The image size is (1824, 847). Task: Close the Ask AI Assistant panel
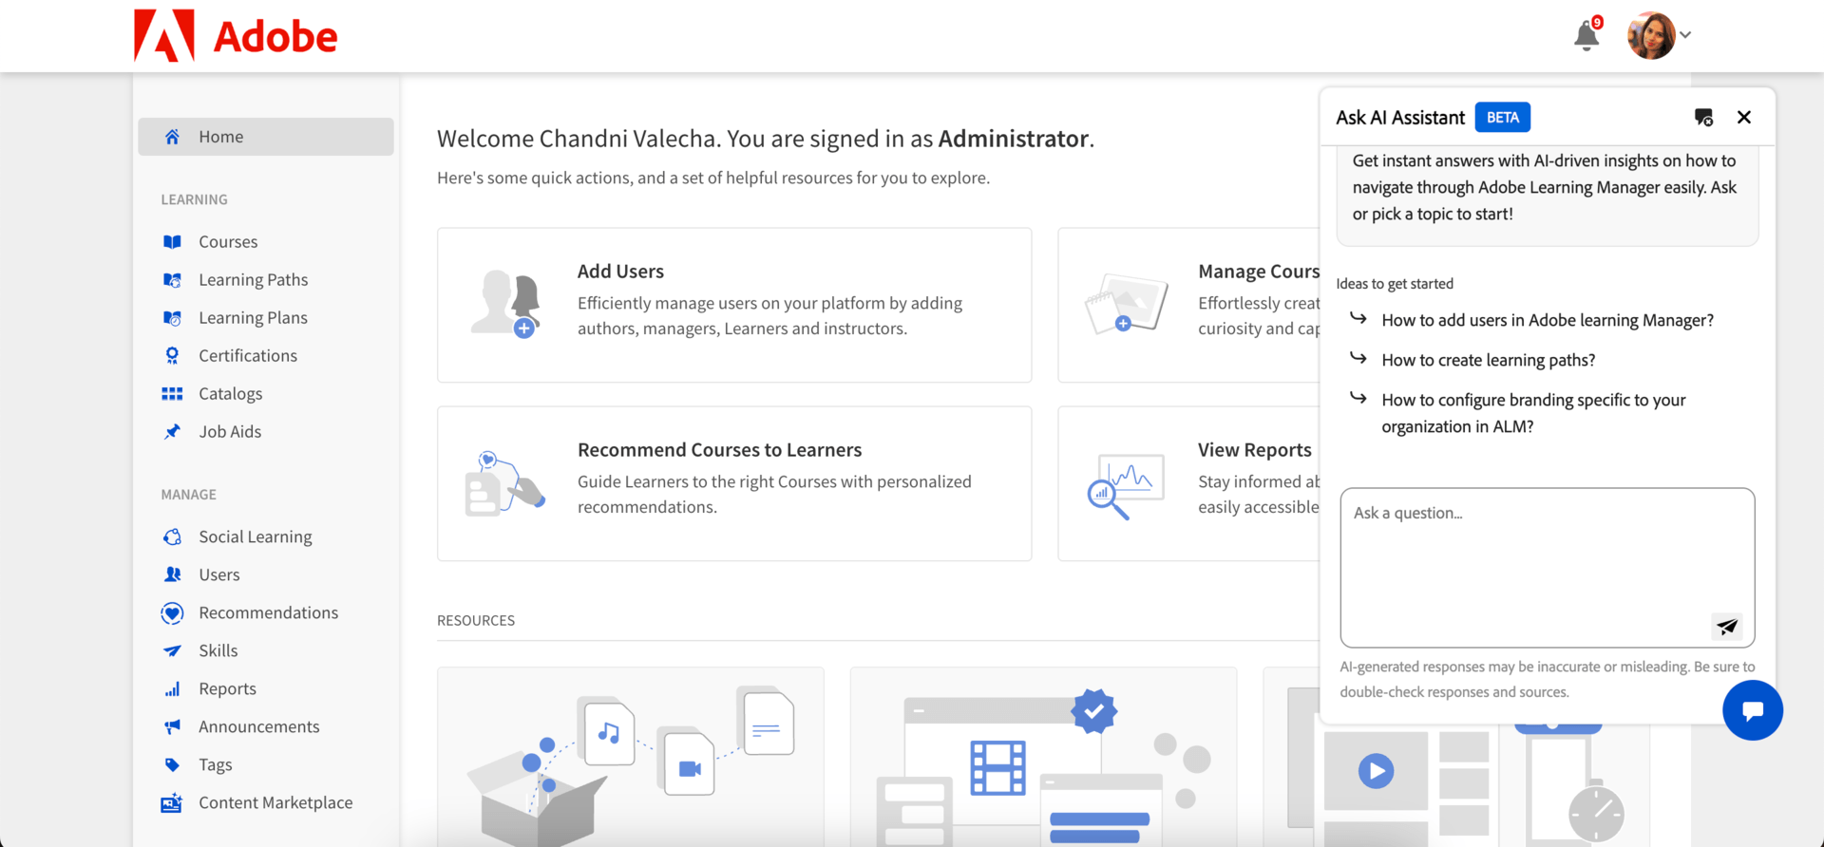1743,118
